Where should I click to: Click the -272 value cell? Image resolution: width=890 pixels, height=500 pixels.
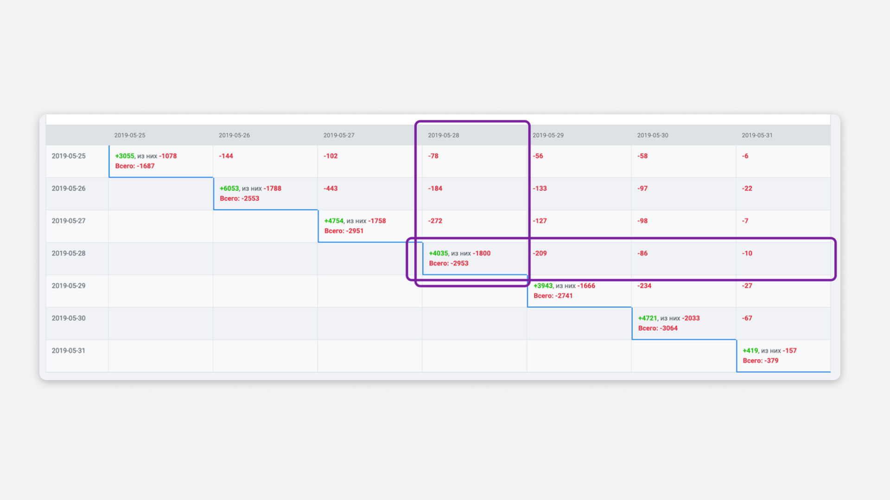[x=435, y=221]
